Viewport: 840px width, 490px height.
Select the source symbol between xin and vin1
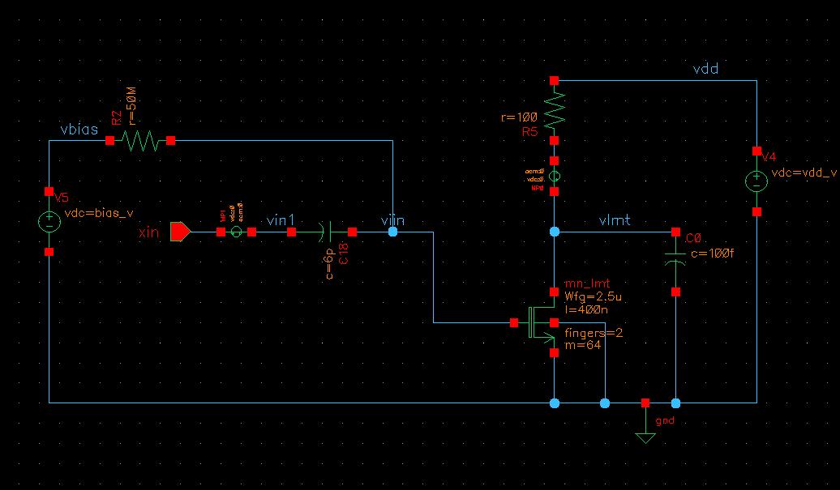236,232
